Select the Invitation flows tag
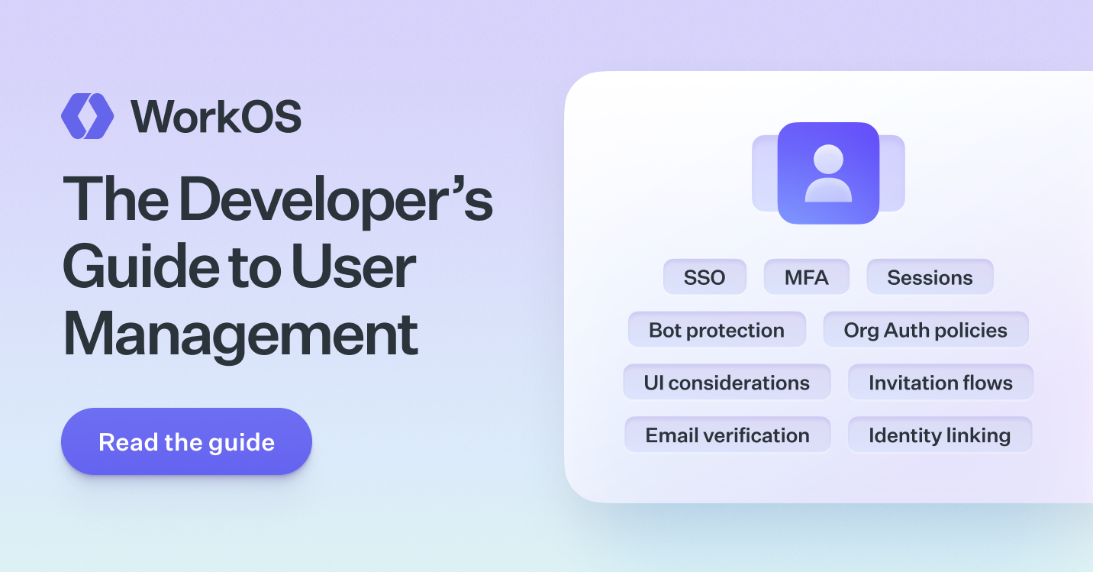Viewport: 1093px width, 572px height. click(x=940, y=383)
